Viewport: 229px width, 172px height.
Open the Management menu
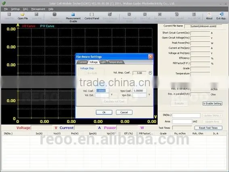coord(38,9)
